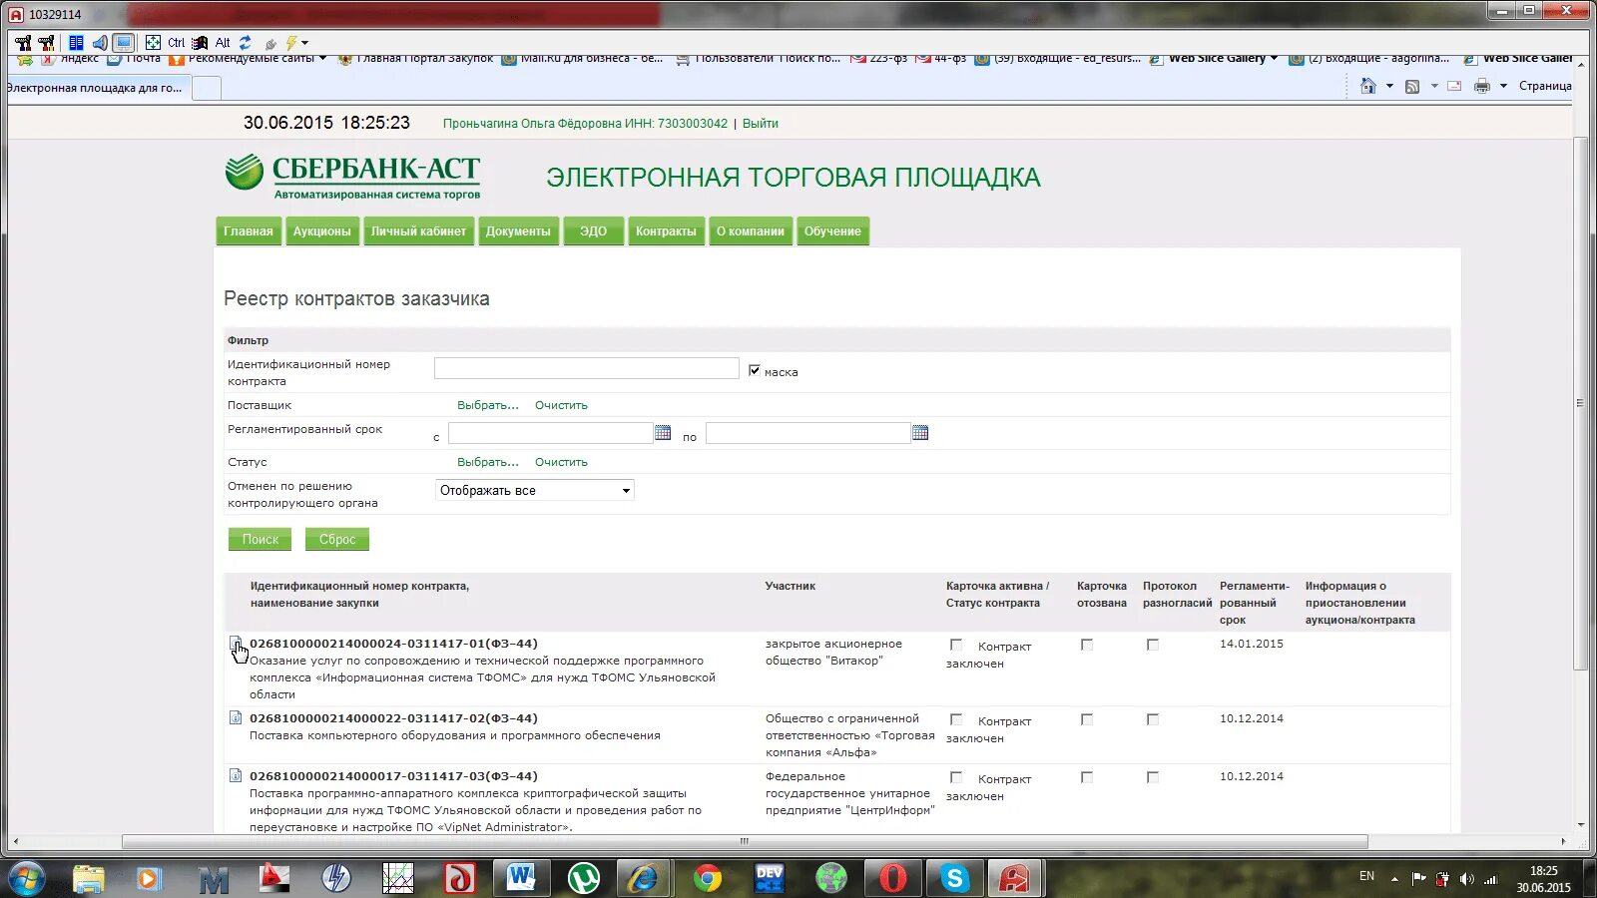Toggle card active checkbox for Витакор contract
1597x898 pixels.
pos(956,645)
